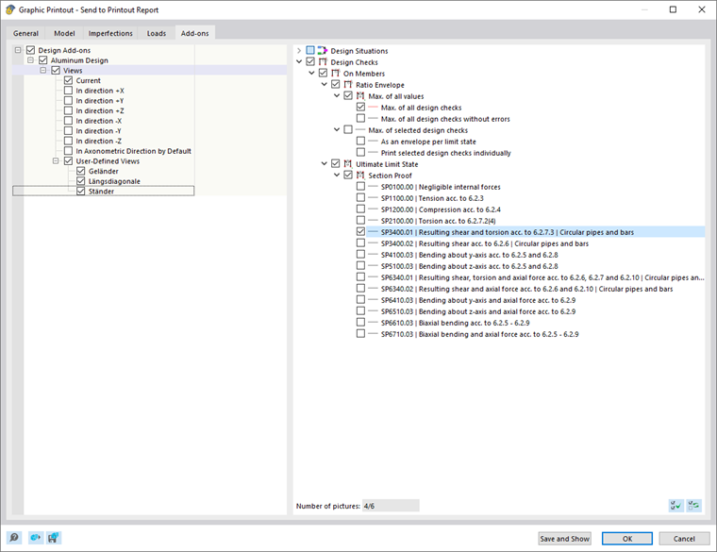This screenshot has width=717, height=552.
Task: Check SP1100.00 Tension acc. to 6.2.3
Action: click(360, 197)
